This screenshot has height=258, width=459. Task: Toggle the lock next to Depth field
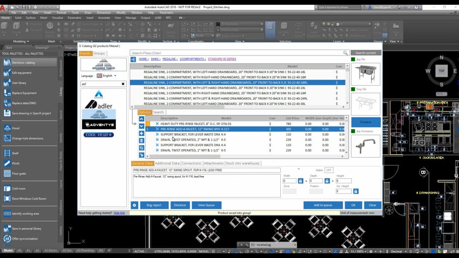[x=327, y=181]
